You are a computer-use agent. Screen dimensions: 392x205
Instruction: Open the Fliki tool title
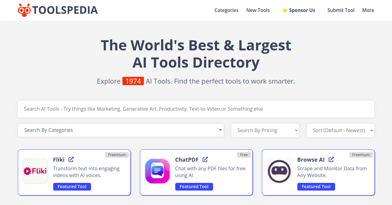(x=59, y=160)
